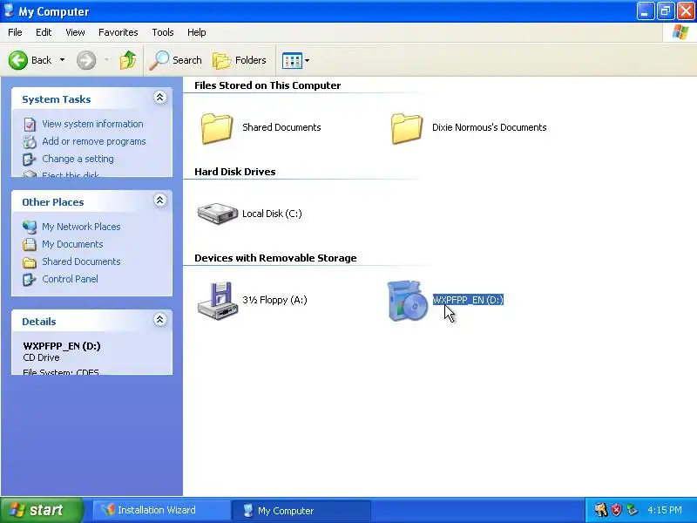Click the Shared Documents folder label
This screenshot has width=697, height=523.
coord(281,127)
